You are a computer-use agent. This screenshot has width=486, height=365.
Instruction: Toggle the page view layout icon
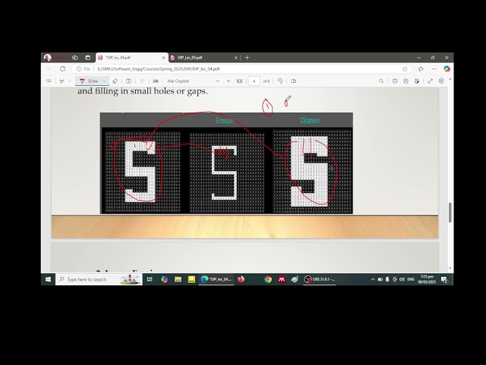pyautogui.click(x=128, y=81)
